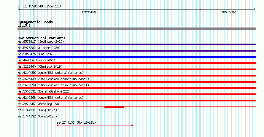The image size is (264, 137).
Task: Select the red nsv4200268 variant bar
Action: 136,101
